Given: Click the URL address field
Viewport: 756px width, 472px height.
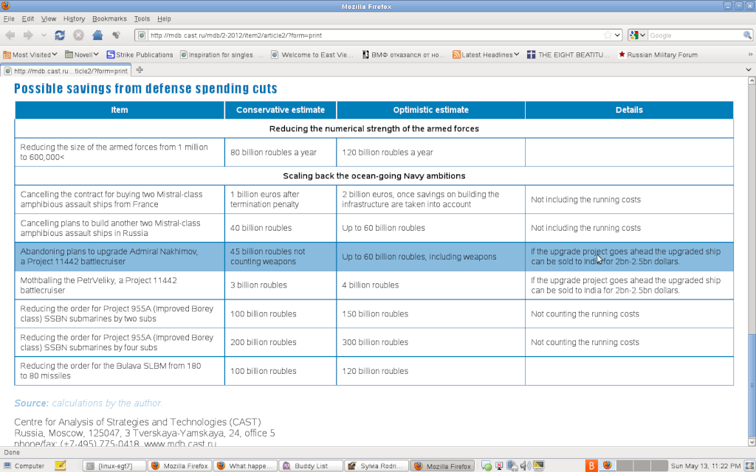Looking at the screenshot, I should coord(374,35).
